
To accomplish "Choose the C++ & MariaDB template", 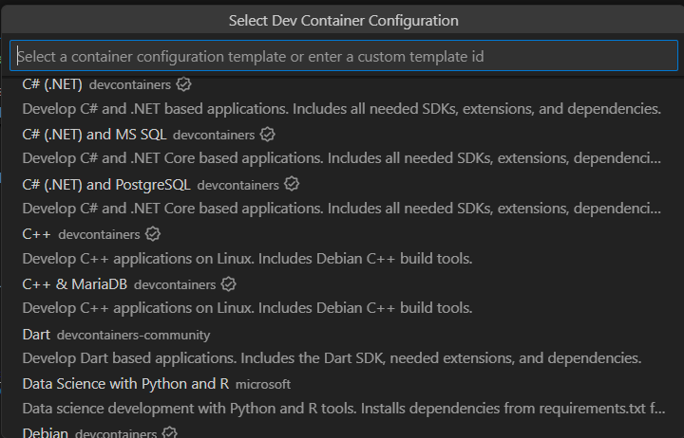I will click(x=74, y=283).
